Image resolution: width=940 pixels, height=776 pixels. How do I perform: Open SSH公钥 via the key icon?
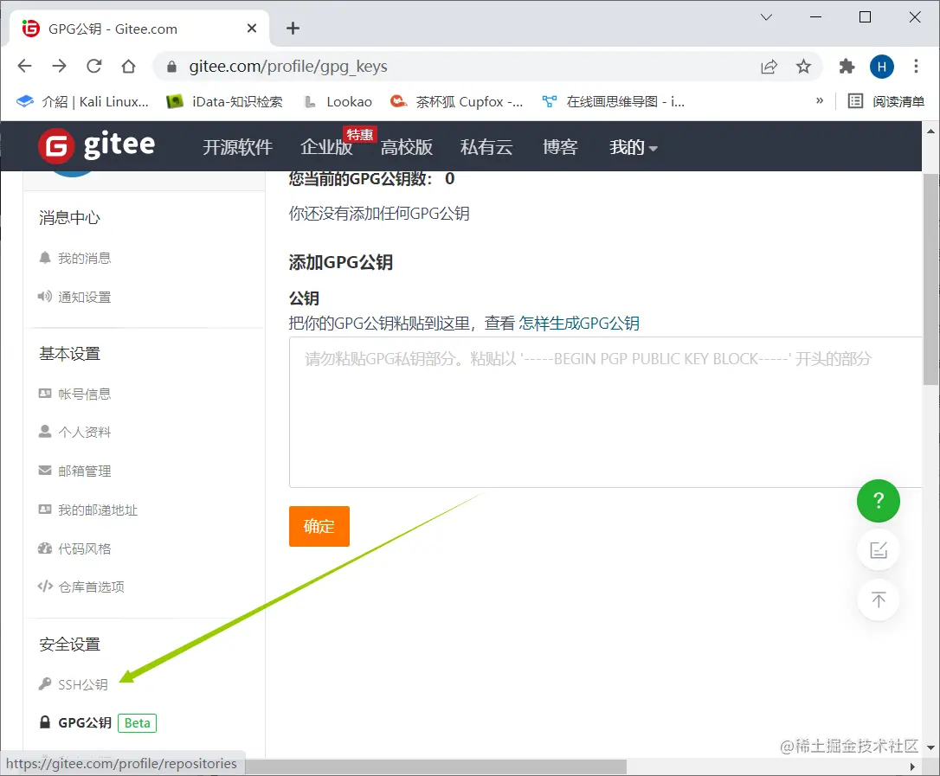pos(44,683)
